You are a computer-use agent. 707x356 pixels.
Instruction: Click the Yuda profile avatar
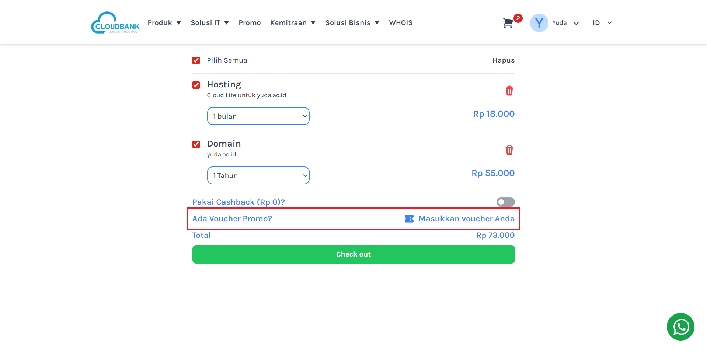coord(539,23)
